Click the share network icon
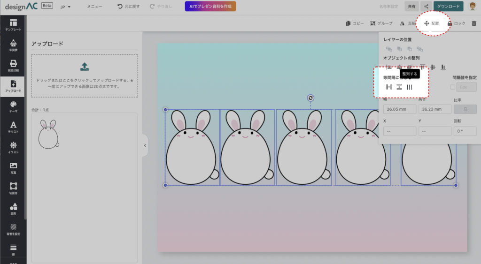Screen dimensions: 481x264 click(x=426, y=7)
